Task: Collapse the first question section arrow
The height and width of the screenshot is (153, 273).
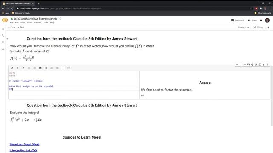Action: click(7, 39)
